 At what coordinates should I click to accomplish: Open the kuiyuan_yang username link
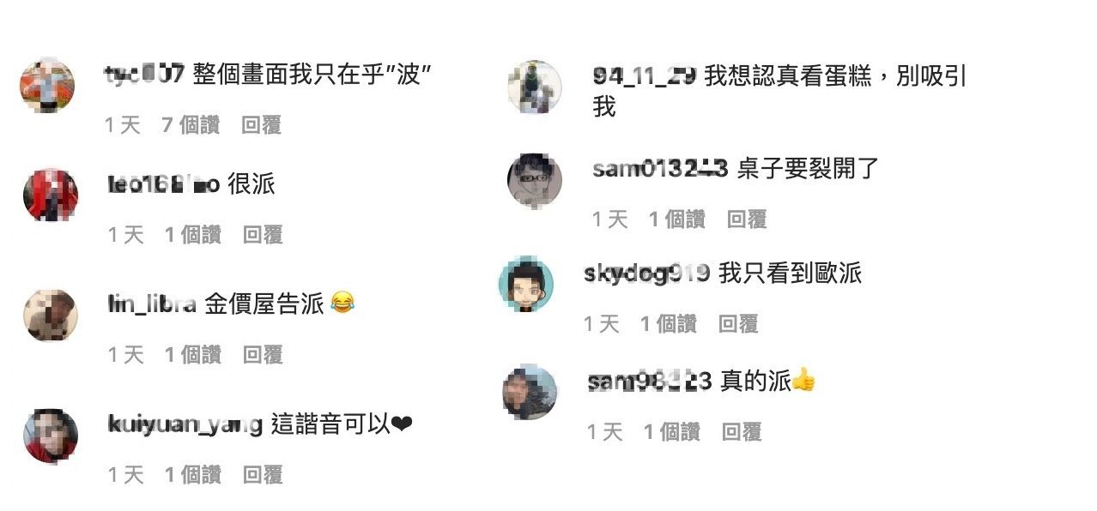185,424
